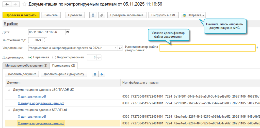The height and width of the screenshot is (128, 260).
Task: Click the Провести и закрыть button
Action: (x=21, y=15)
